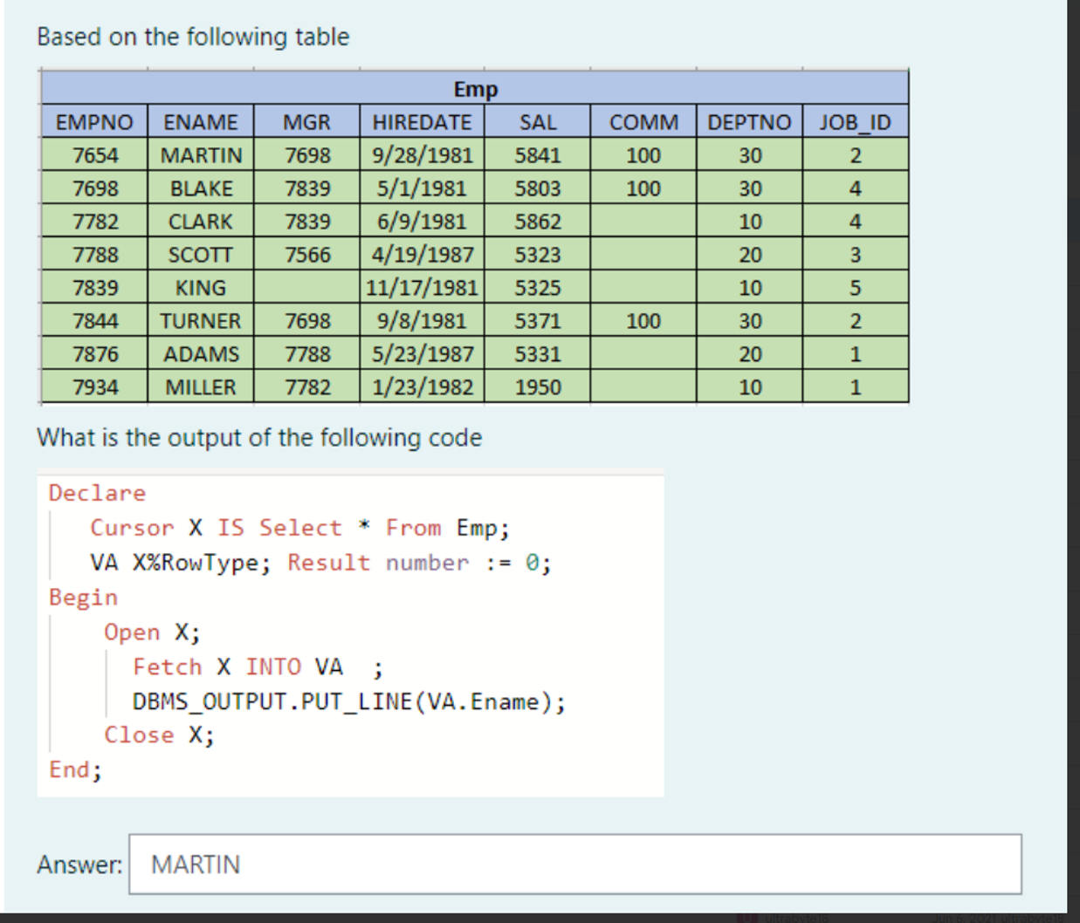
Task: Click hiredate cell 1/23/1982
Action: [422, 387]
